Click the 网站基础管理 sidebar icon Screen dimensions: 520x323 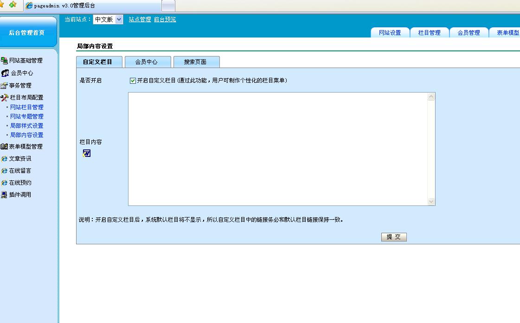point(4,61)
